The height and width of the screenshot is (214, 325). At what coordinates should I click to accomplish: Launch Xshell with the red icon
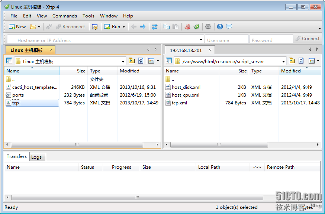(187, 27)
